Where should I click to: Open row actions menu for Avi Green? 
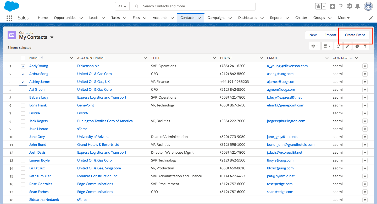click(365, 90)
